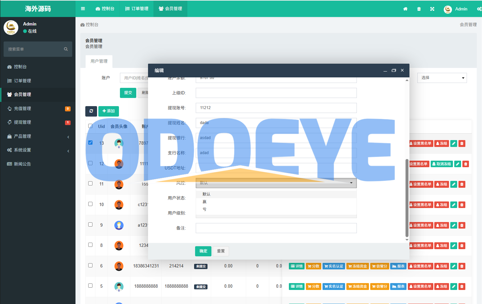The image size is (482, 304).
Task: Click the 重置 reset button
Action: coord(221,251)
